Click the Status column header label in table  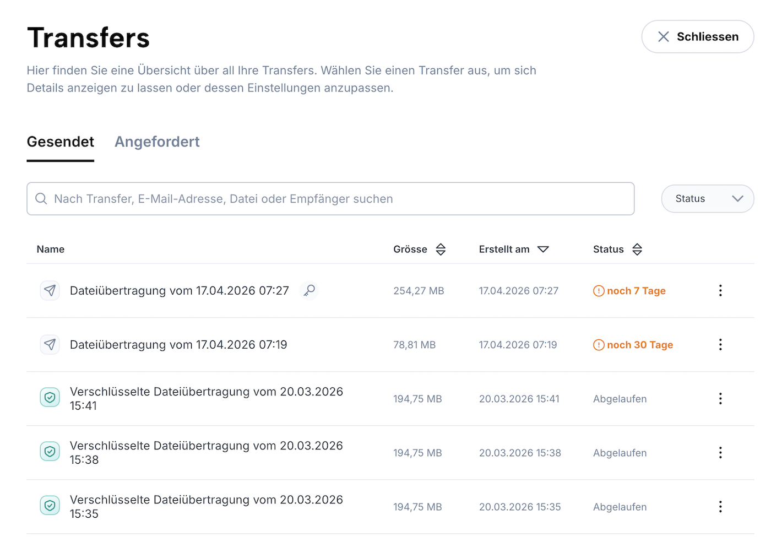pyautogui.click(x=609, y=249)
